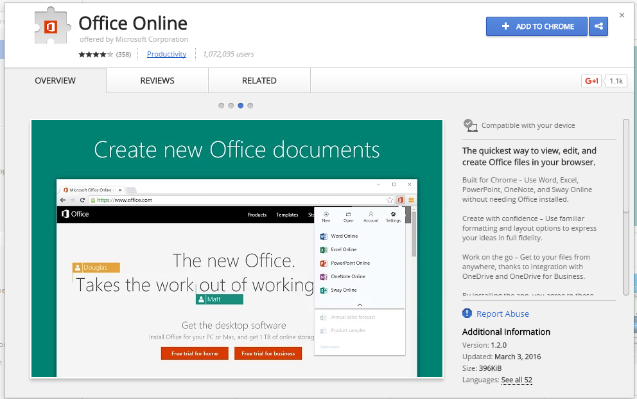Click the Report Abuse link
Image resolution: width=637 pixels, height=399 pixels.
(503, 314)
